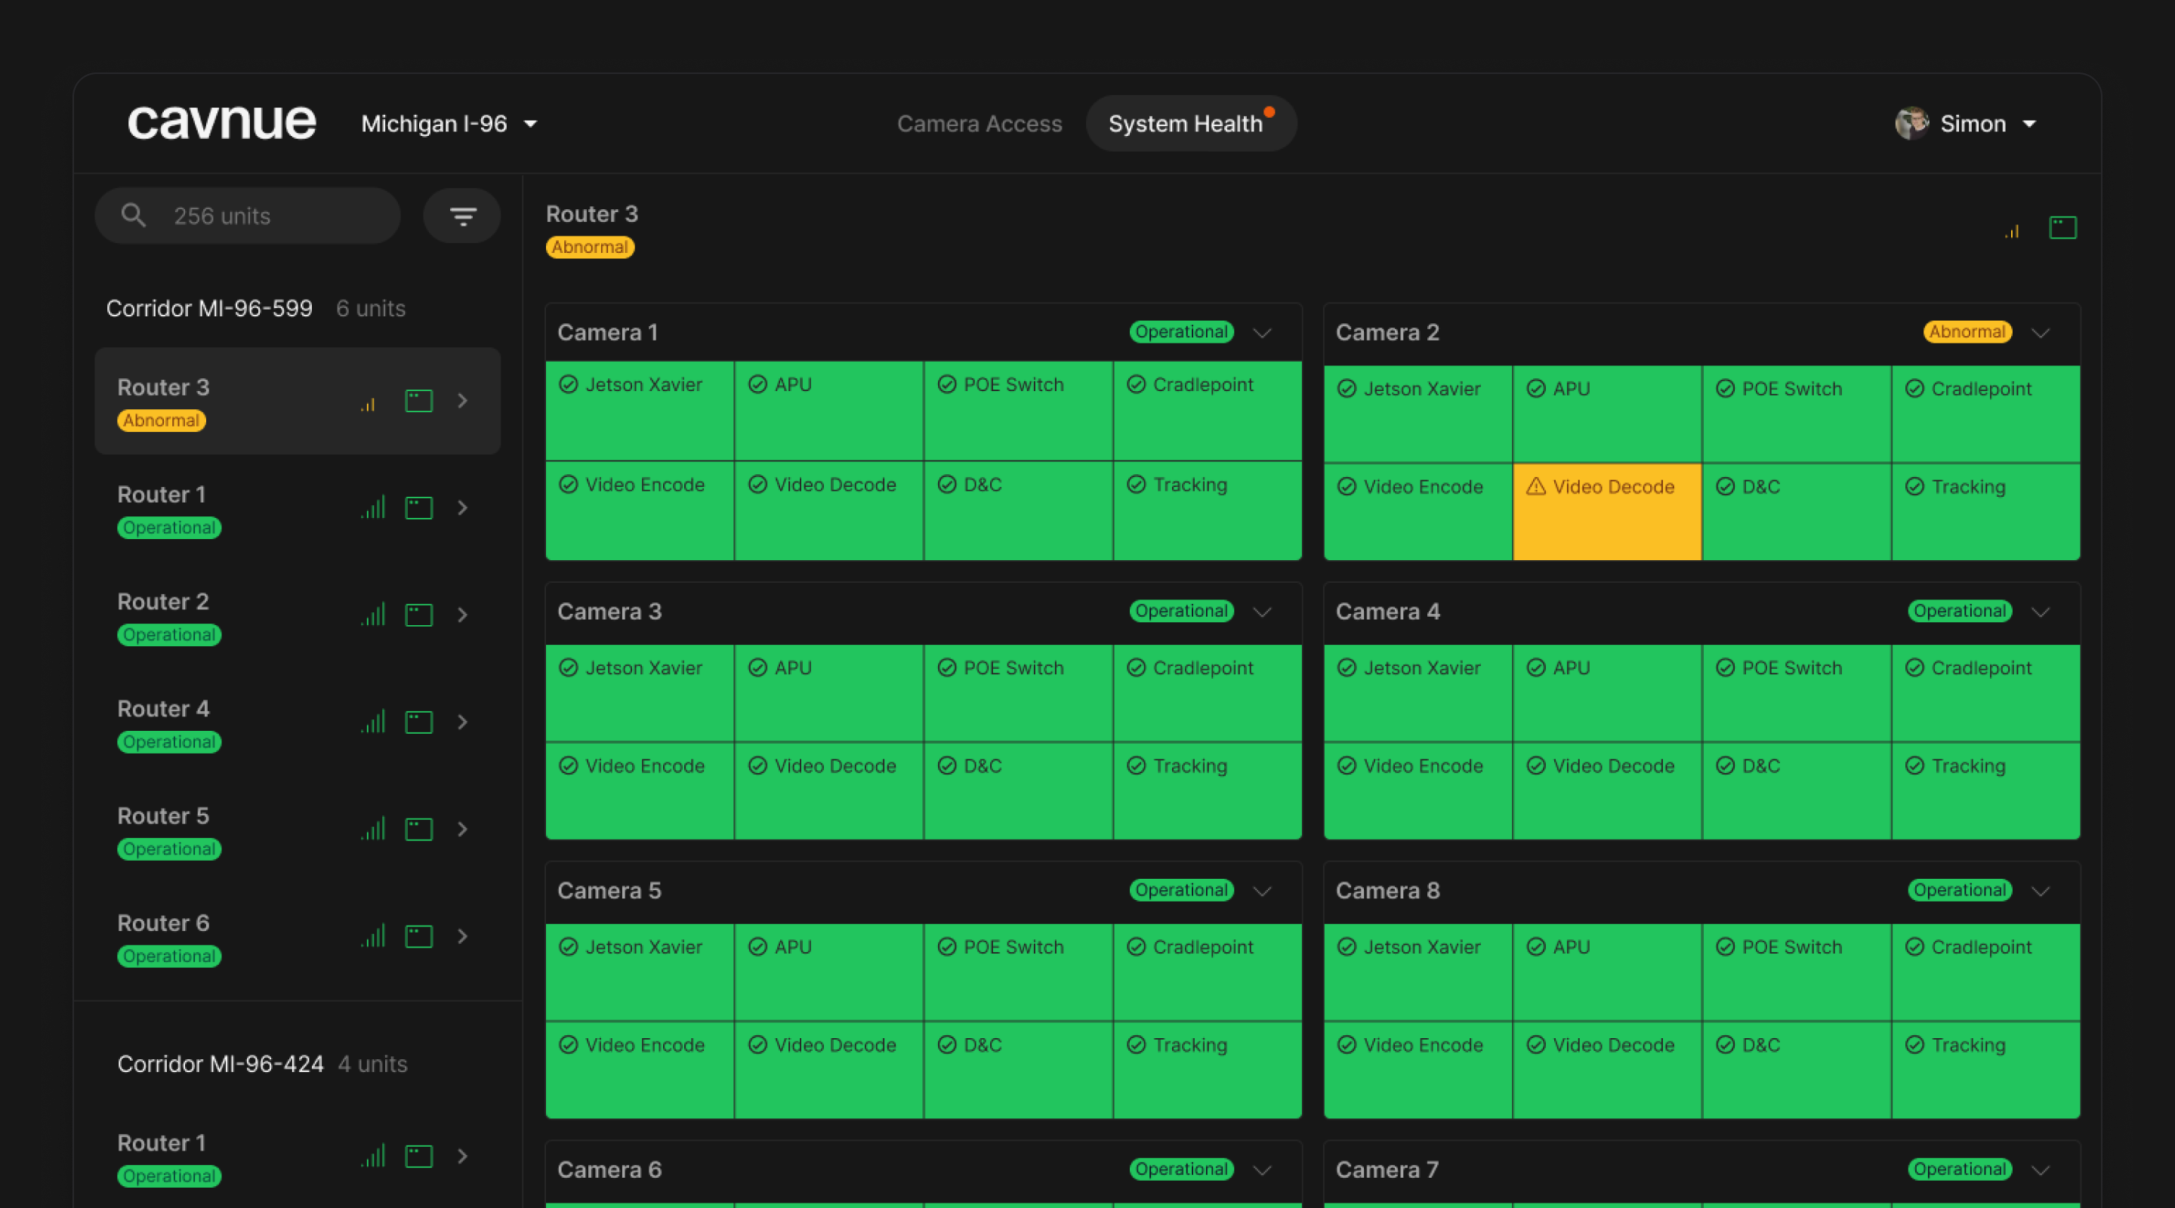This screenshot has height=1208, width=2175.
Task: Click signal bars icon for Router 4
Action: pos(373,722)
